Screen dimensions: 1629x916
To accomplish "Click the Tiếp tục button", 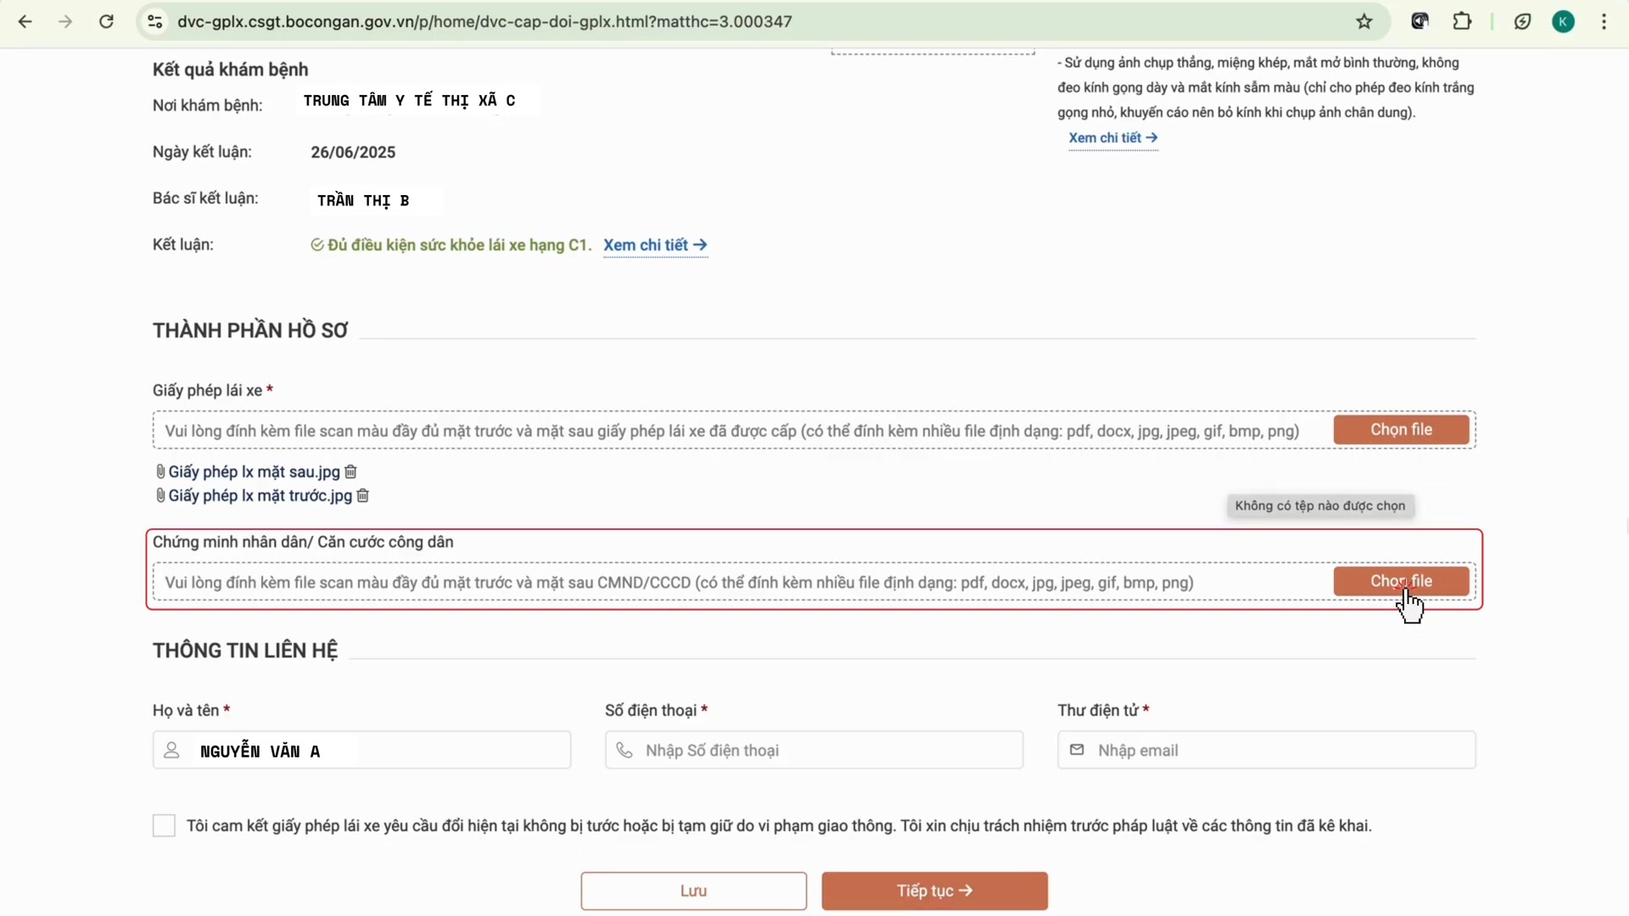I will (x=934, y=891).
